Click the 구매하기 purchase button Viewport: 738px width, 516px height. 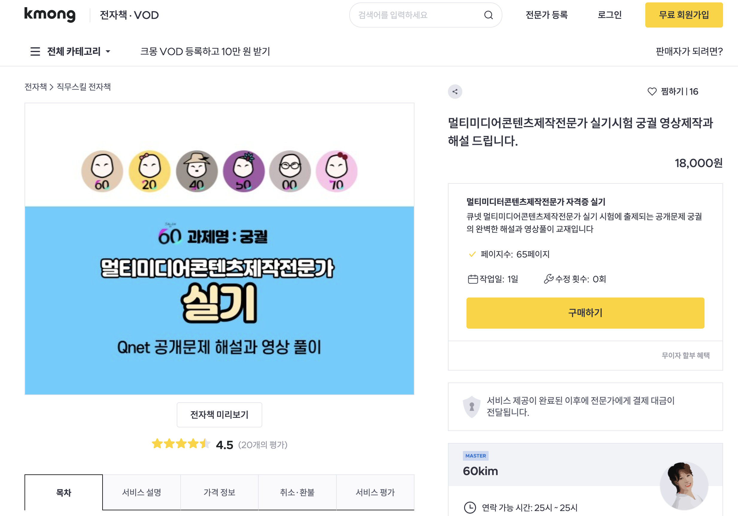pos(585,313)
